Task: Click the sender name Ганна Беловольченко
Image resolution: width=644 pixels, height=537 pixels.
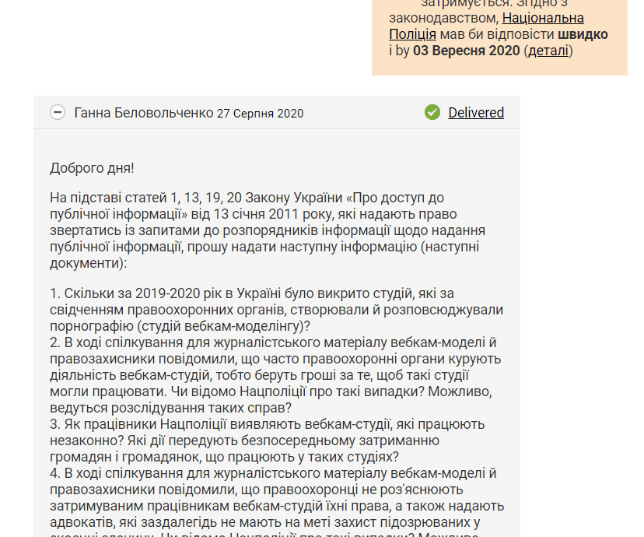Action: click(x=144, y=113)
